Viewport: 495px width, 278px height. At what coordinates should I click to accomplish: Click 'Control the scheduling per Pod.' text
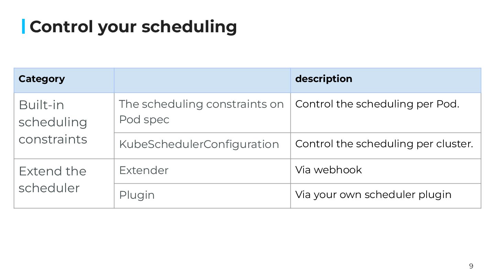(x=377, y=104)
